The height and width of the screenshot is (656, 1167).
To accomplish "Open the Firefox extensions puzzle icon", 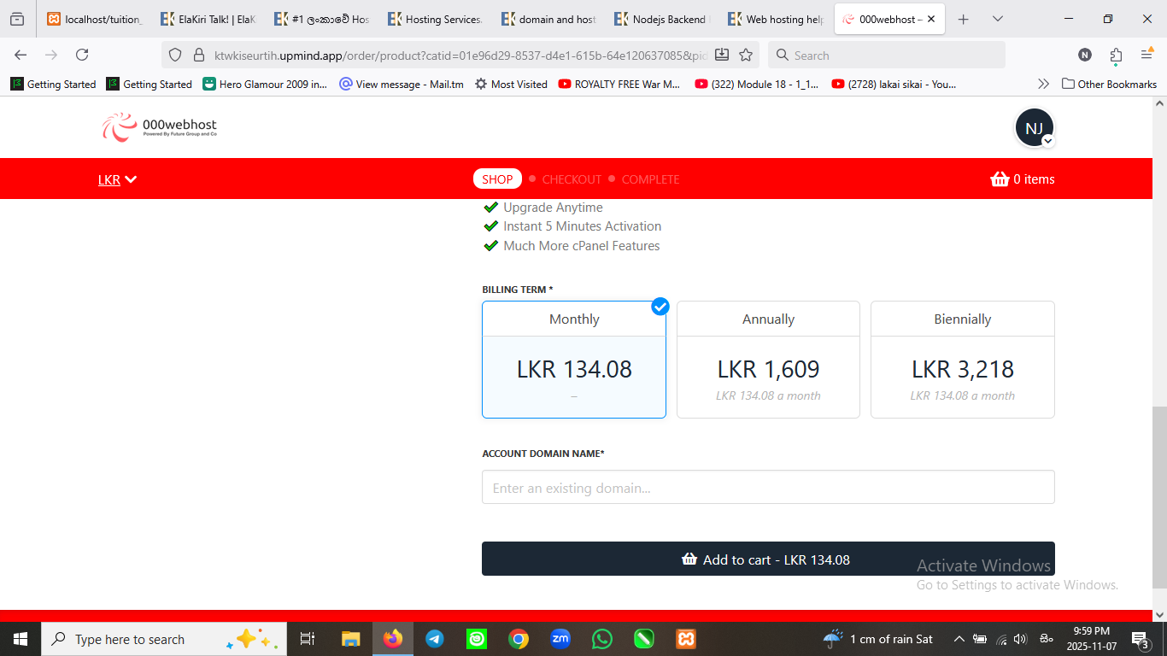I will click(x=1116, y=55).
